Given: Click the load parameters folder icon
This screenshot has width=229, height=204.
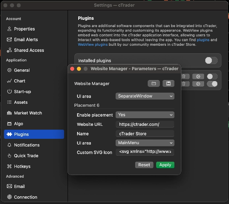Looking at the screenshot, I should (x=153, y=84).
